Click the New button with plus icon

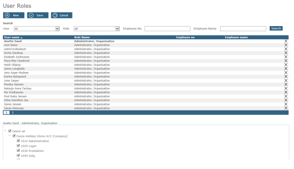point(14,15)
